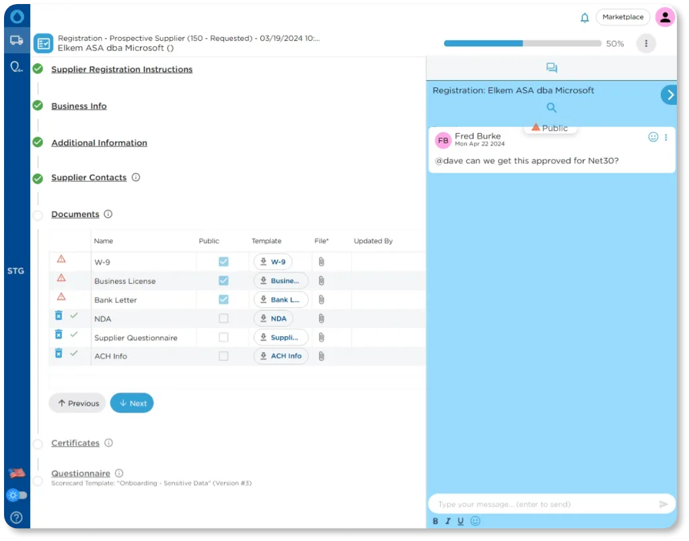Click the search magnifier in chat panel
This screenshot has width=689, height=541.
pos(551,108)
